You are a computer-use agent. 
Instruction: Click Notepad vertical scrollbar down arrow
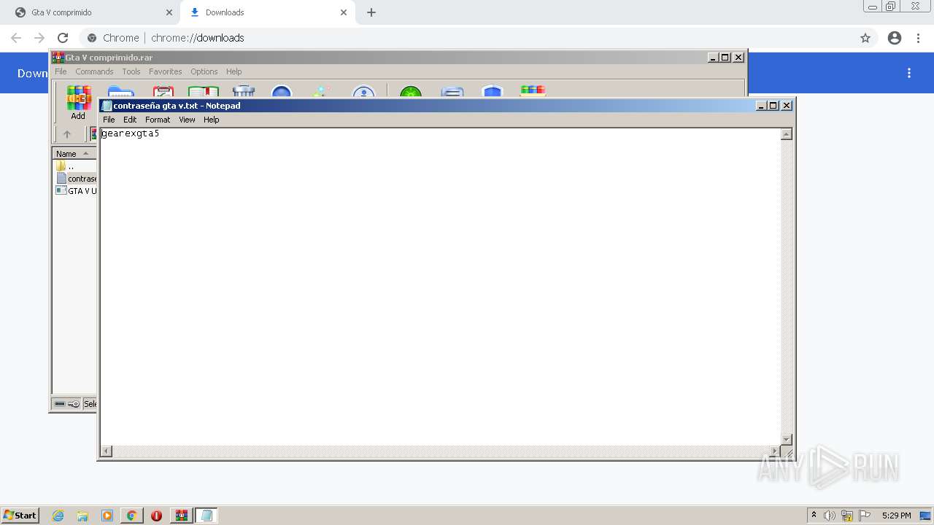pyautogui.click(x=787, y=440)
